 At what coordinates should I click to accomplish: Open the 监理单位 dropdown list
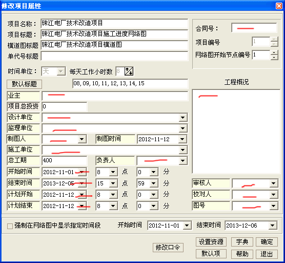click(x=183, y=128)
